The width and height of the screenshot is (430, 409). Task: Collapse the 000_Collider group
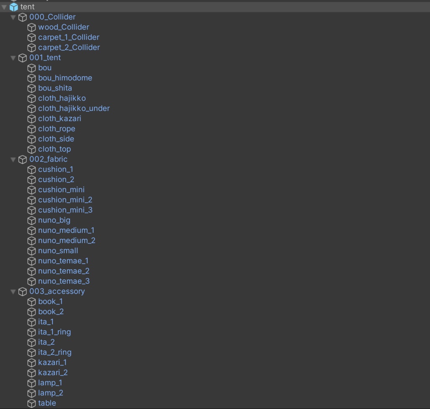(13, 17)
